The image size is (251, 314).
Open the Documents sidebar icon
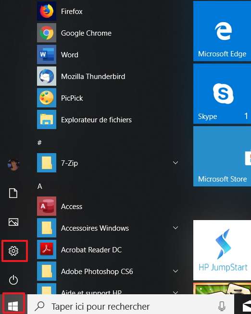(x=13, y=193)
